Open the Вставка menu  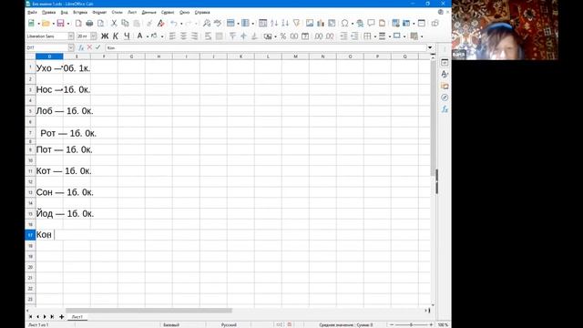coord(80,12)
